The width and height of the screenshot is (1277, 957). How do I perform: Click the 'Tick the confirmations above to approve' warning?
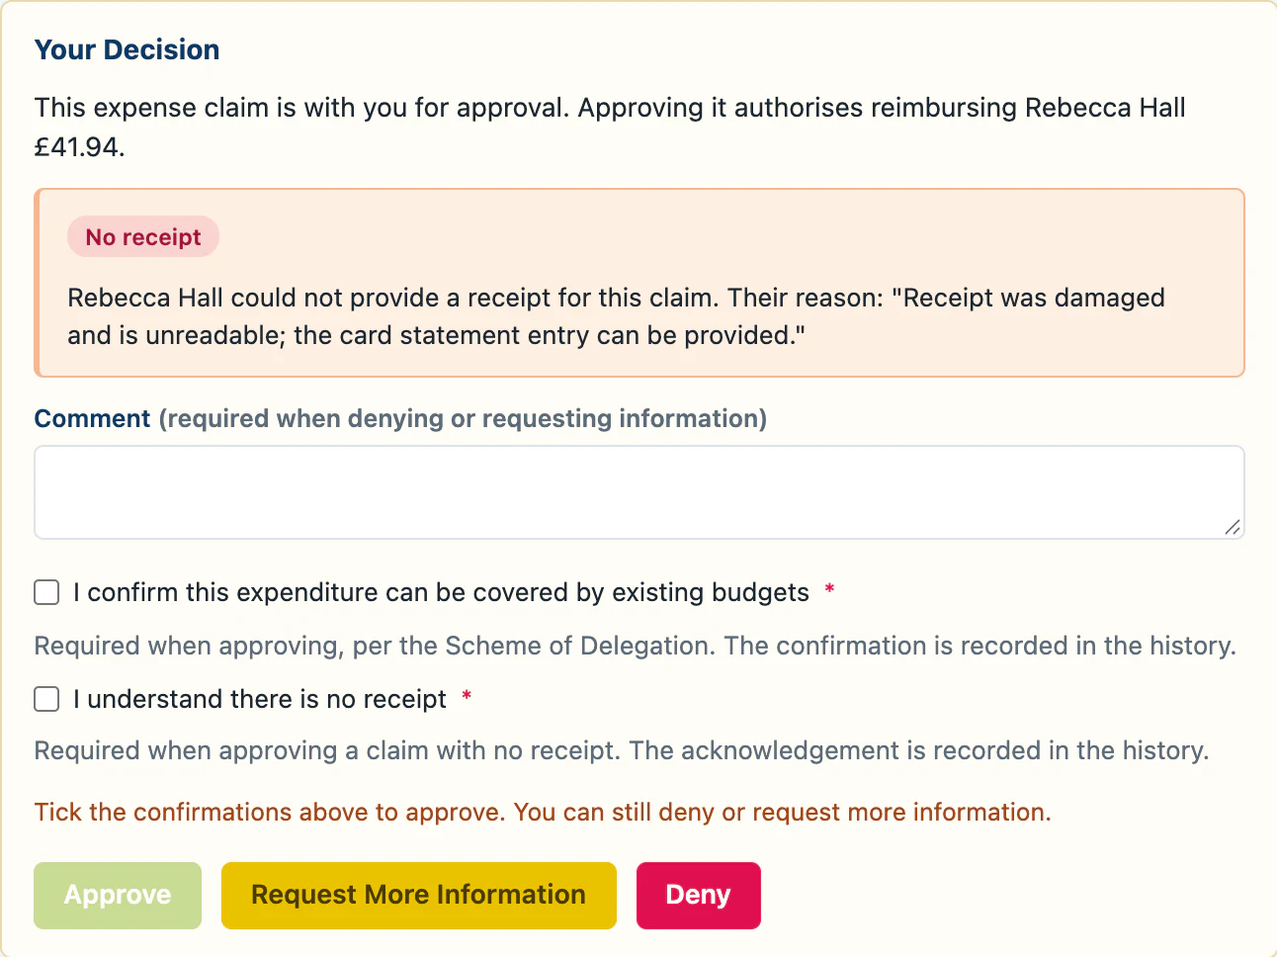tap(543, 812)
